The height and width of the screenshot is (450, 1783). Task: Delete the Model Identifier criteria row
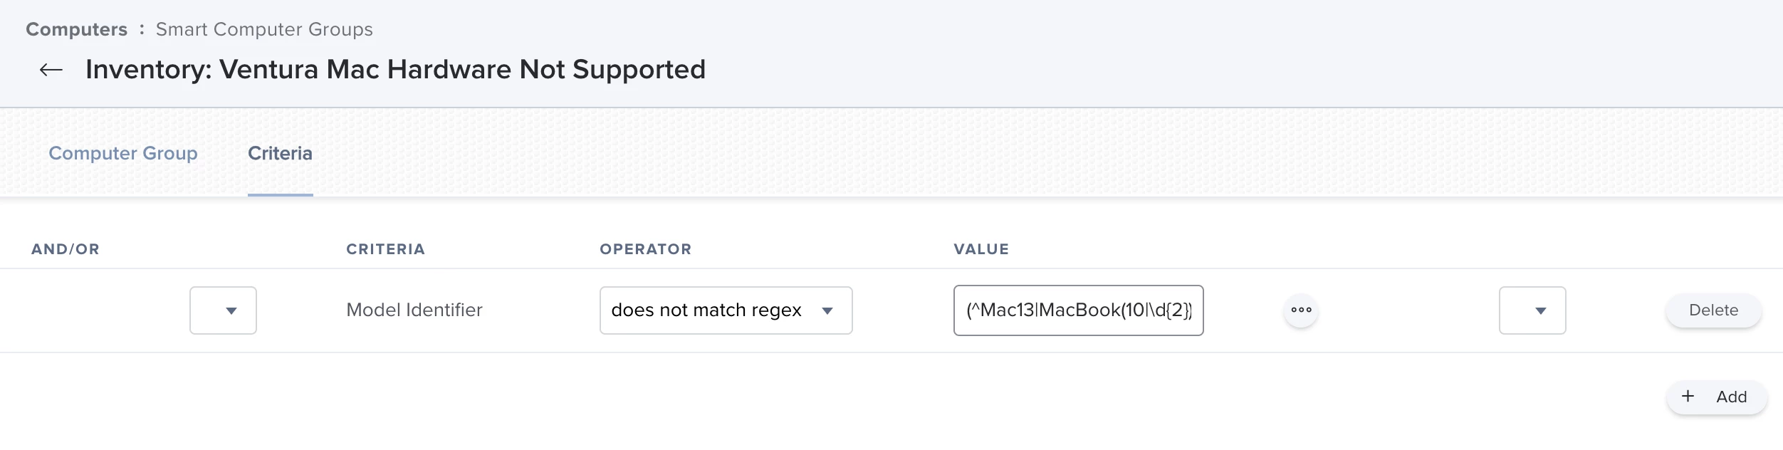point(1713,310)
